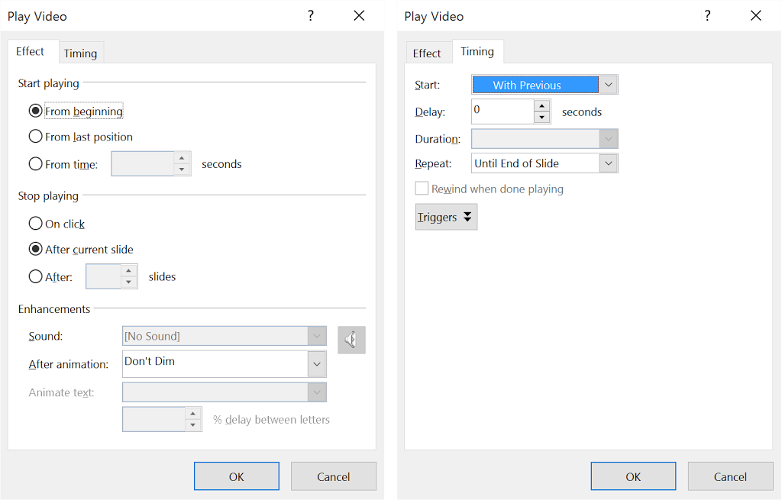782x500 pixels.
Task: Increase the Delay seconds value
Action: click(x=541, y=105)
